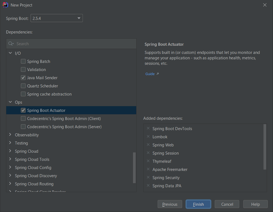Tick the Quartz Scheduler checkbox

tap(23, 86)
